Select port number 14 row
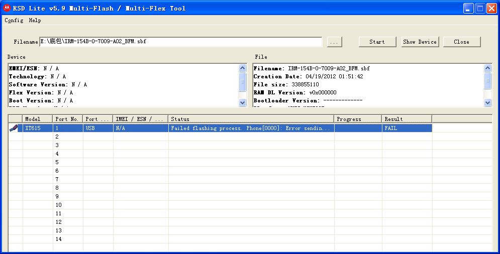The width and height of the screenshot is (500, 254). click(x=250, y=239)
